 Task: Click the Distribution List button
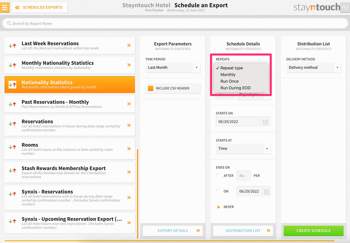[x=243, y=231]
